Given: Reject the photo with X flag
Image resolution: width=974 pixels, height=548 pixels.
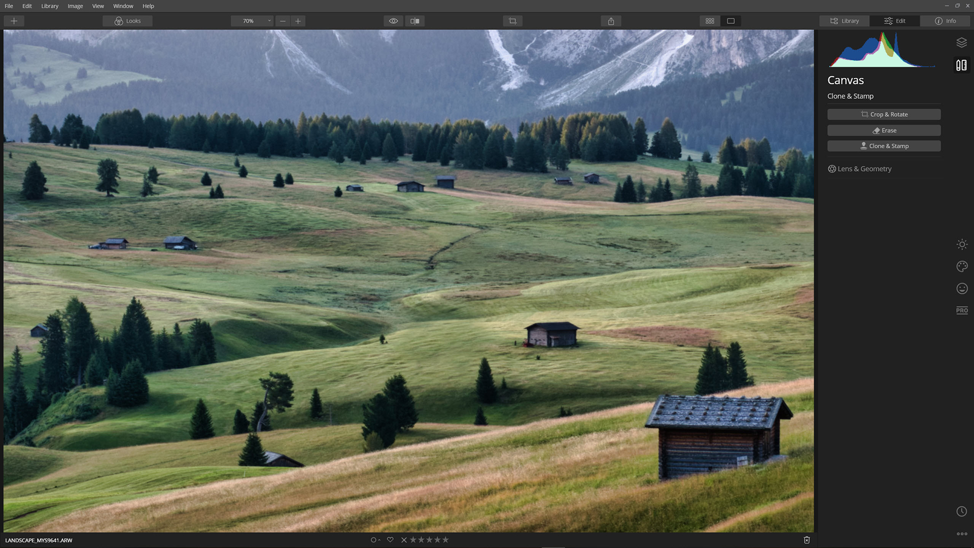Looking at the screenshot, I should (404, 540).
